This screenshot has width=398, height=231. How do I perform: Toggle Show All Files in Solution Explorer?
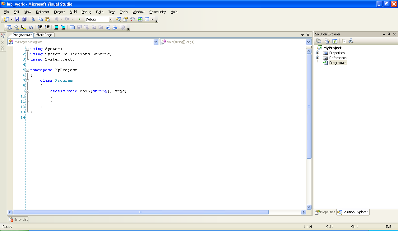328,41
